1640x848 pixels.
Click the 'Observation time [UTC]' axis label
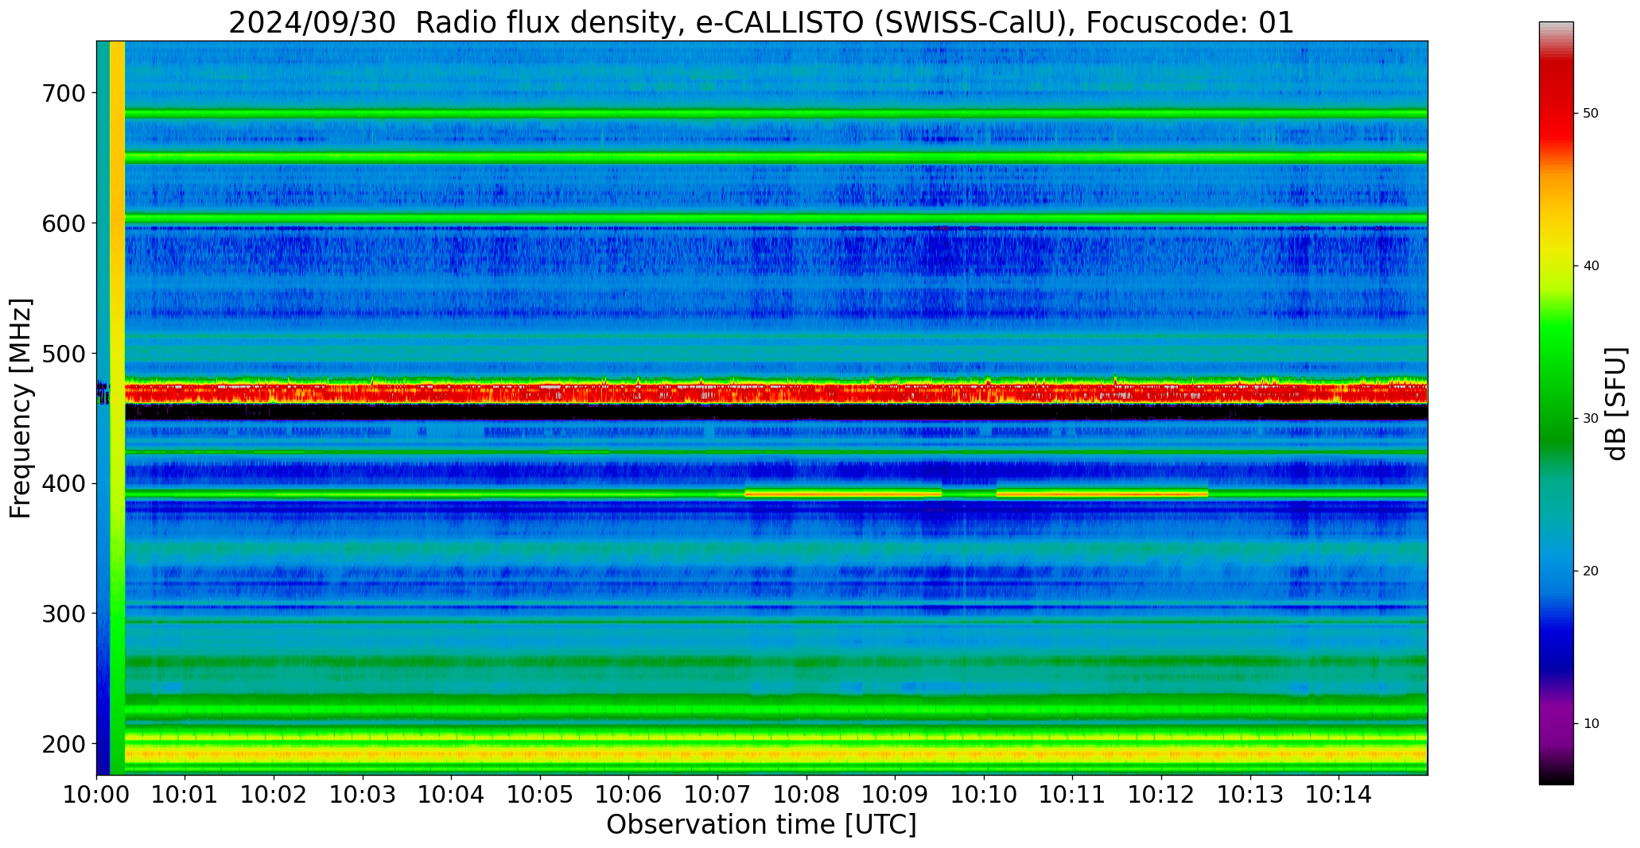click(x=761, y=825)
